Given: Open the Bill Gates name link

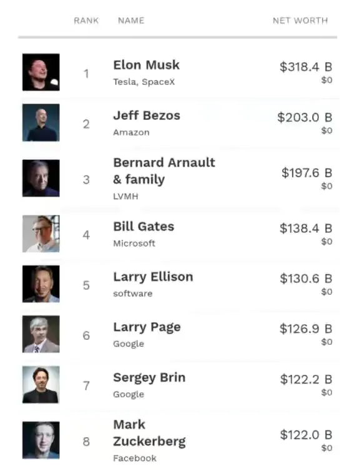Looking at the screenshot, I should 144,227.
